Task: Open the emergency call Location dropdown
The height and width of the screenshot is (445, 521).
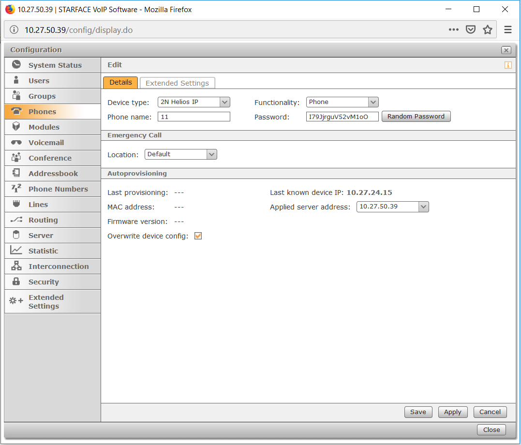Action: (x=211, y=154)
